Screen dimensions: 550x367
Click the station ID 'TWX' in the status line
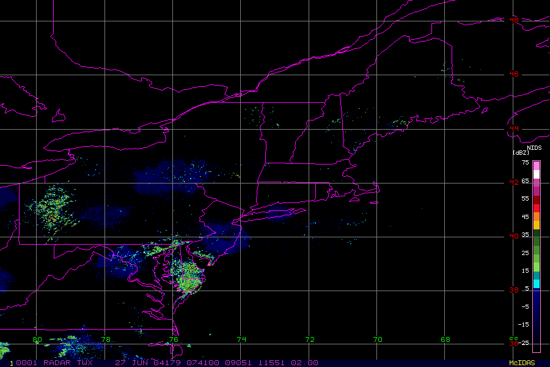[x=84, y=363]
